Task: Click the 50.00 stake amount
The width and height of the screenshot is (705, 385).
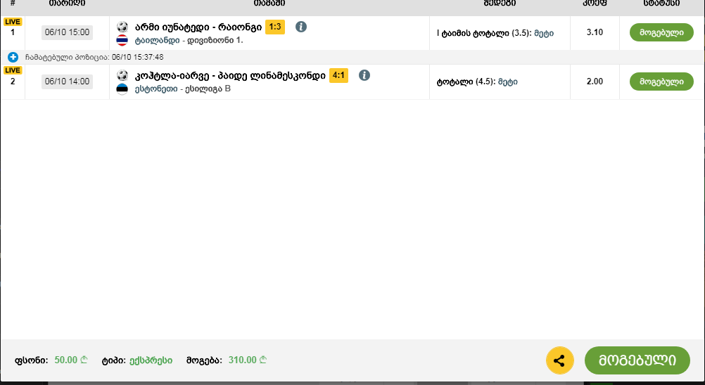Action: coord(70,360)
